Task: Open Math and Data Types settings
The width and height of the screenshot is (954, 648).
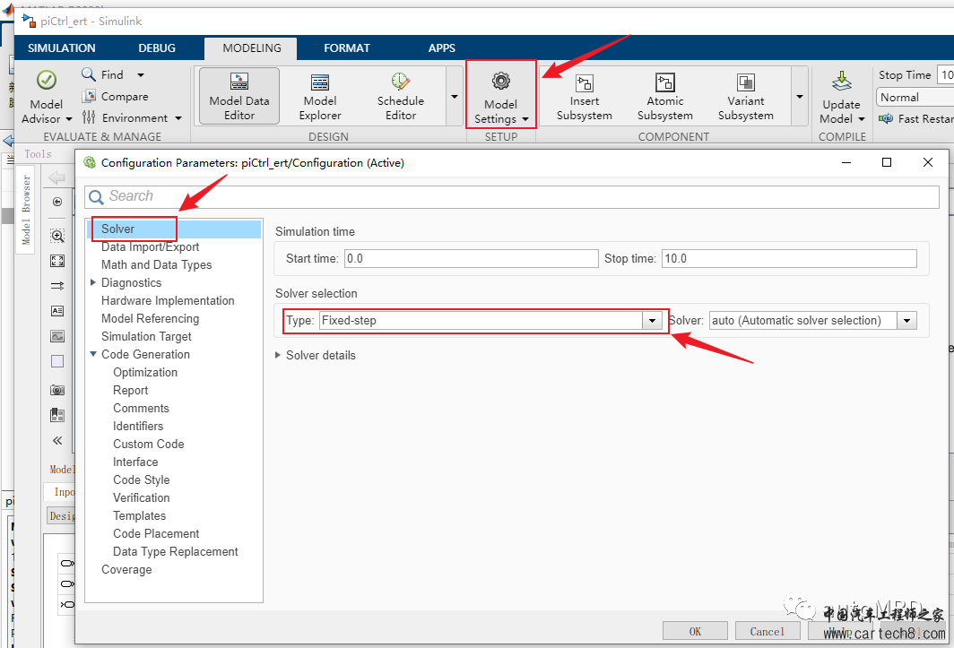Action: coord(156,264)
